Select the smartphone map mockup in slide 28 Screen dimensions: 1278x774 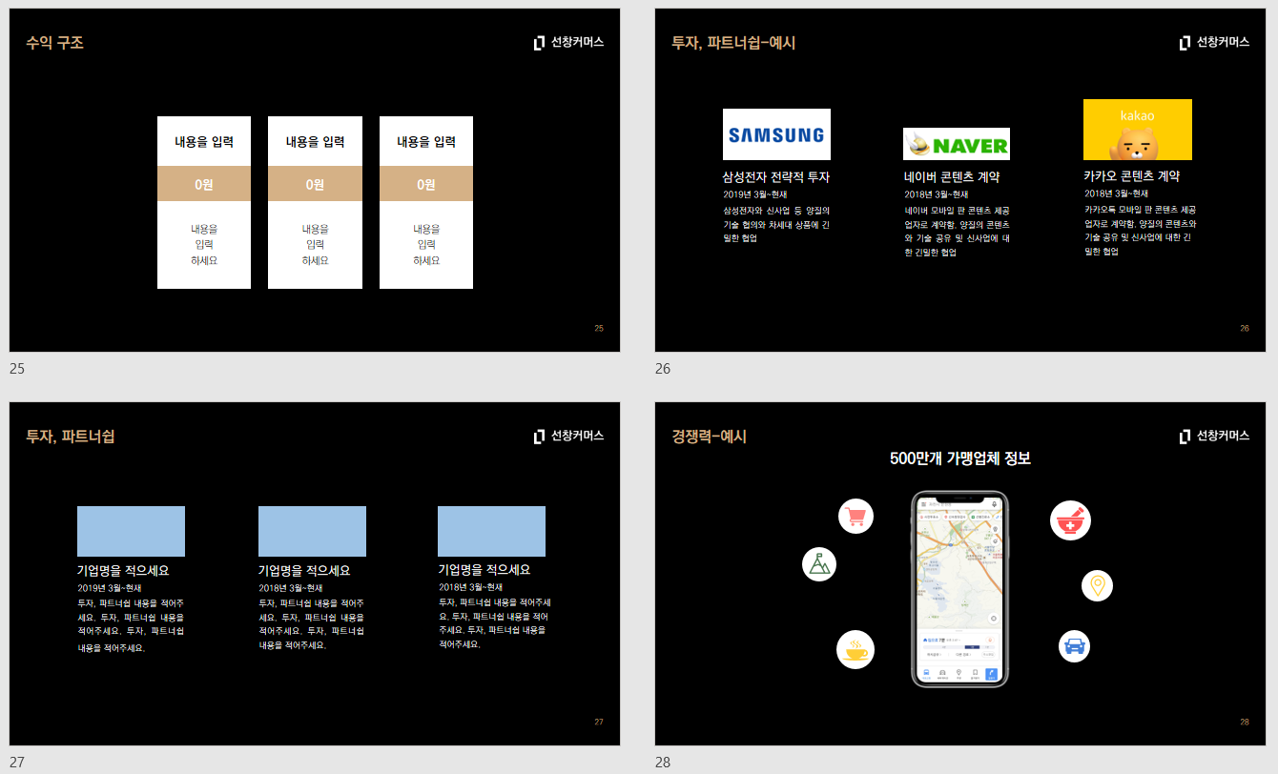click(x=959, y=589)
